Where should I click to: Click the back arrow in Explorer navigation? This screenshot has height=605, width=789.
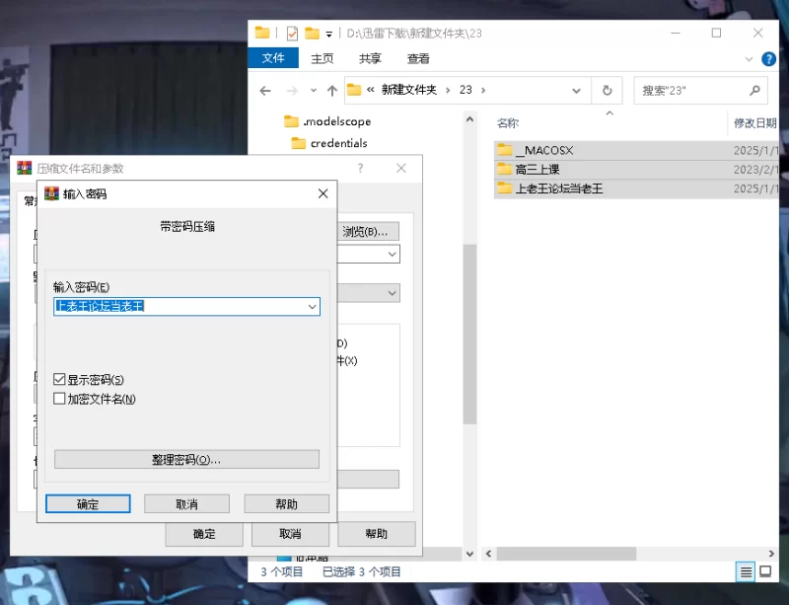pos(265,91)
